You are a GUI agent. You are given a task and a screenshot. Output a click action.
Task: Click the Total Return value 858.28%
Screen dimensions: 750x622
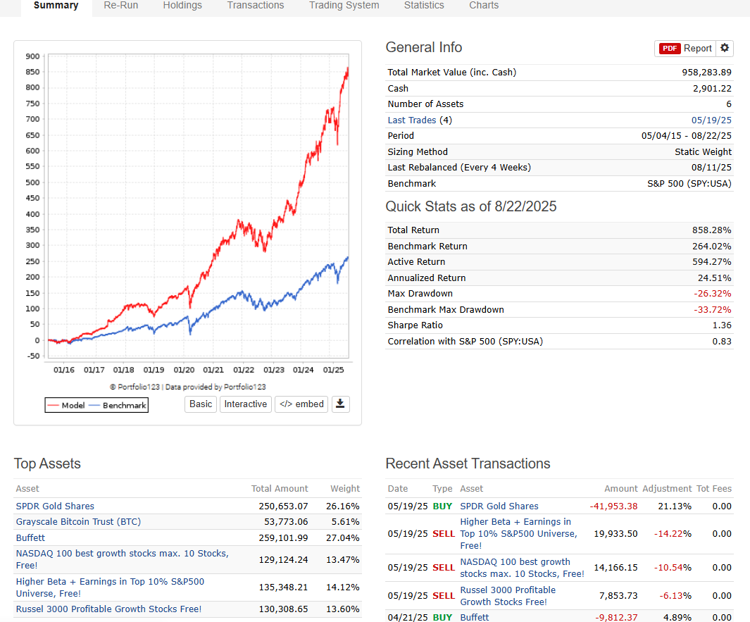(712, 230)
